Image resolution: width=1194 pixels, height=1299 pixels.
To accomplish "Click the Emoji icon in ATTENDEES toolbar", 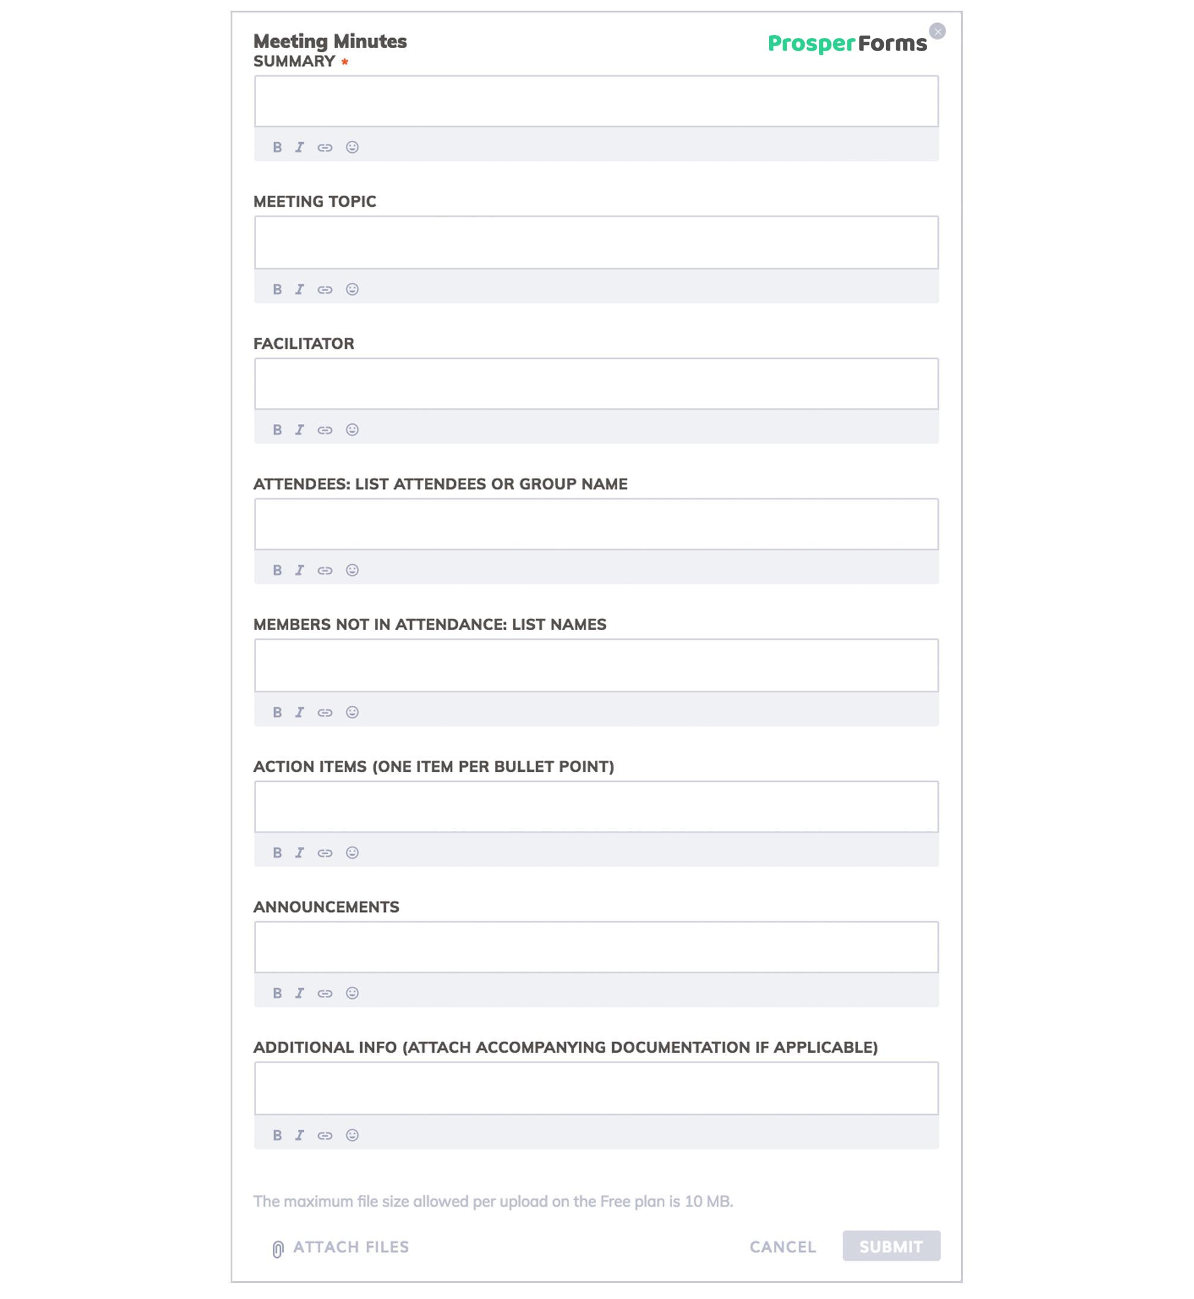I will coord(353,570).
